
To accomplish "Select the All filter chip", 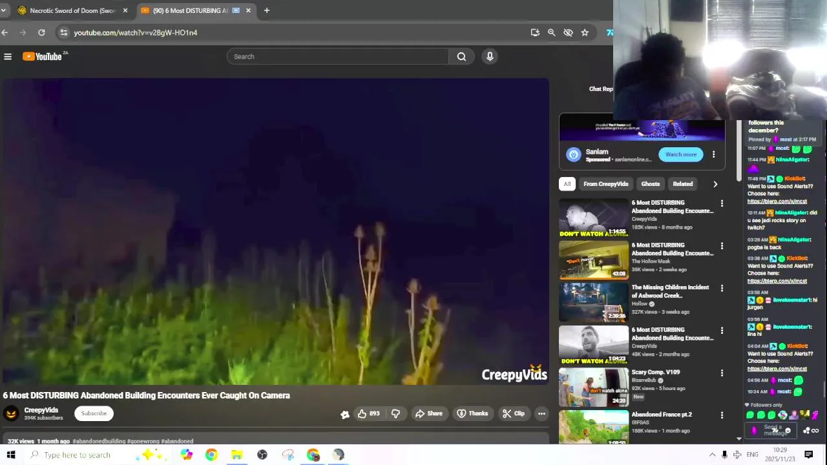I will click(x=567, y=184).
